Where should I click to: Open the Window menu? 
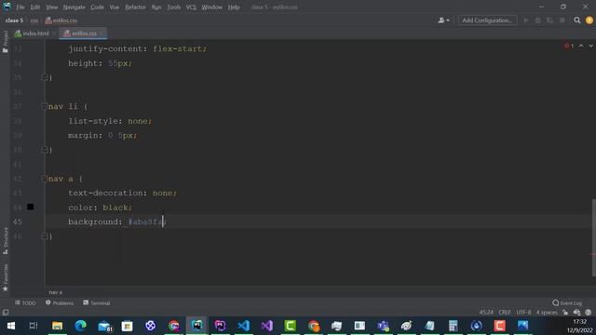click(x=211, y=7)
